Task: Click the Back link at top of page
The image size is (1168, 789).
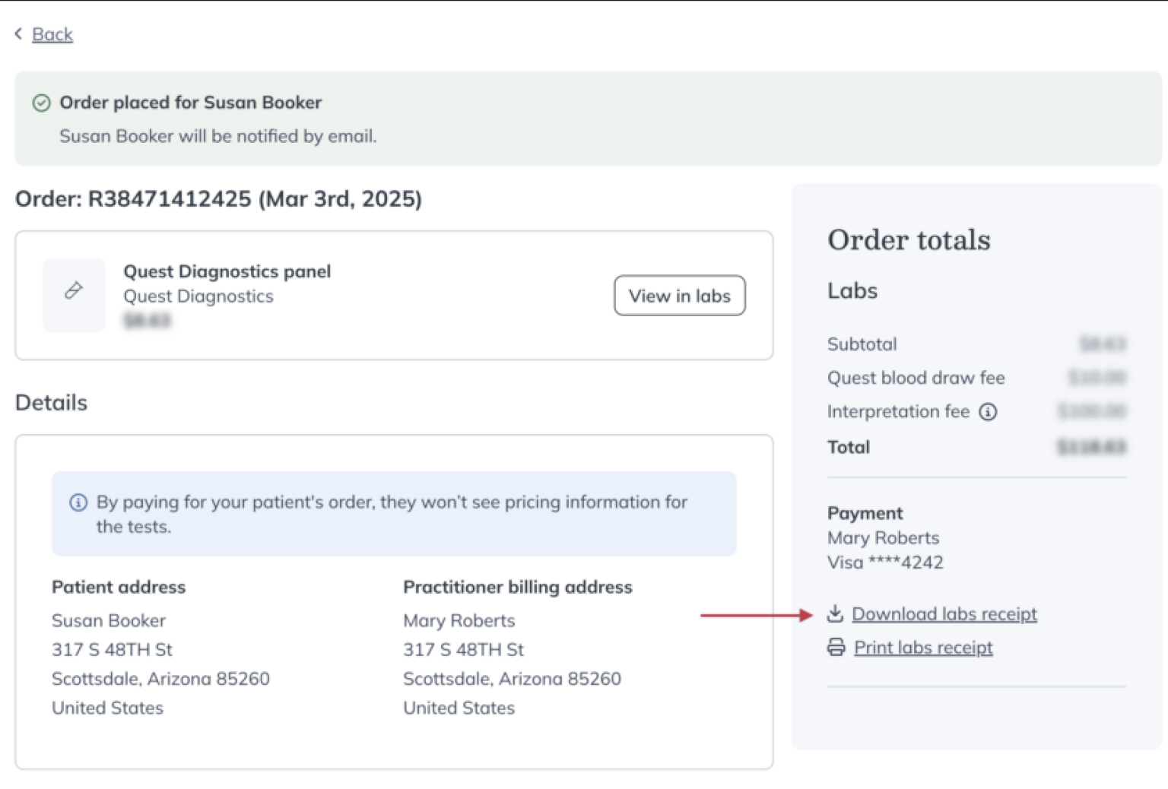Action: [x=52, y=33]
